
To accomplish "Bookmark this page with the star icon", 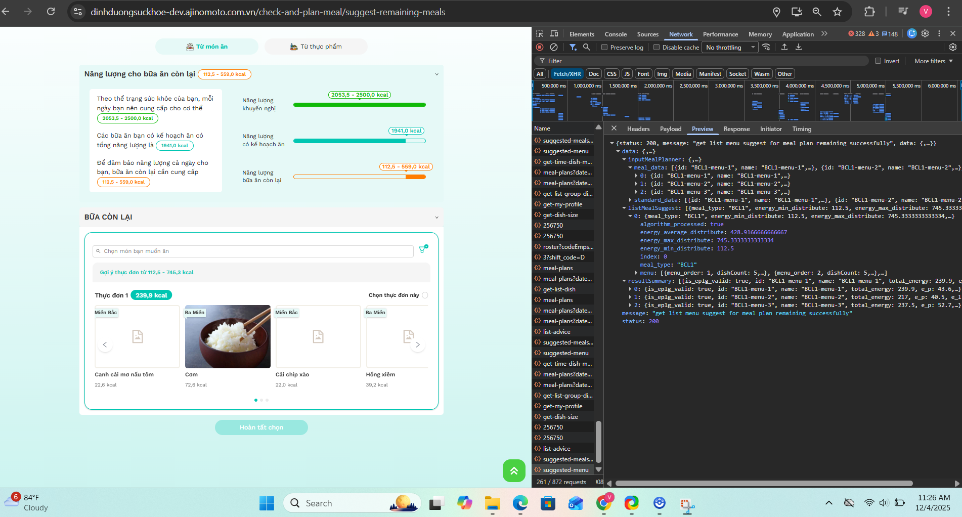I will coord(838,12).
